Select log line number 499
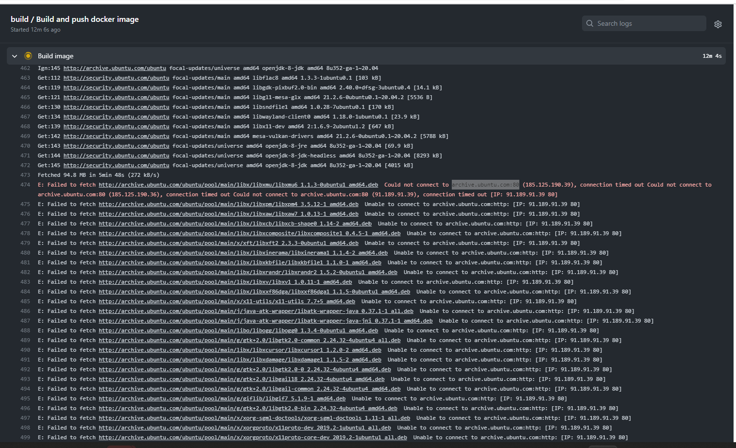736x448 pixels. pyautogui.click(x=25, y=437)
